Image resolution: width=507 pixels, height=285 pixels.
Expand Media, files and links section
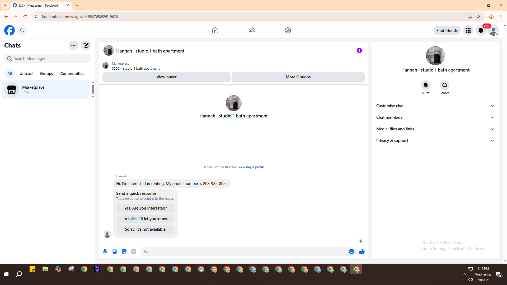coord(435,129)
